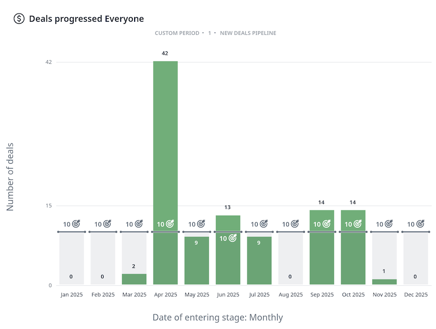The image size is (436, 329).
Task: Click the Apr 2025 bar with 42 deals
Action: pos(165,145)
